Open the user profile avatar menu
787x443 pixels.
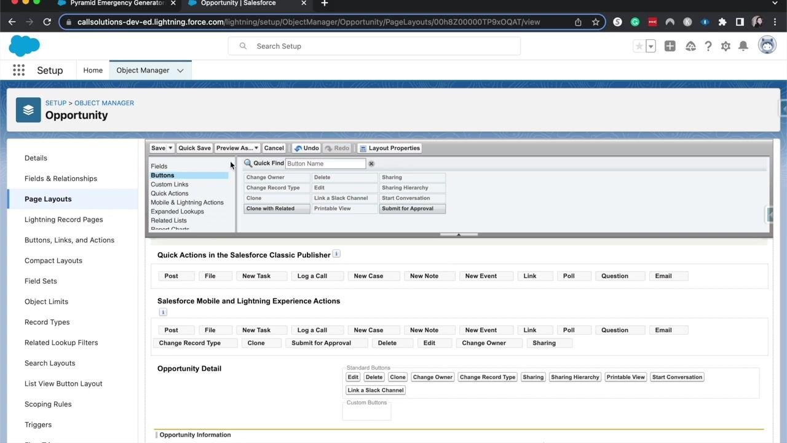(767, 46)
